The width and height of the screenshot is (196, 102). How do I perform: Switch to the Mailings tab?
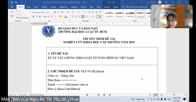[x=74, y=7]
